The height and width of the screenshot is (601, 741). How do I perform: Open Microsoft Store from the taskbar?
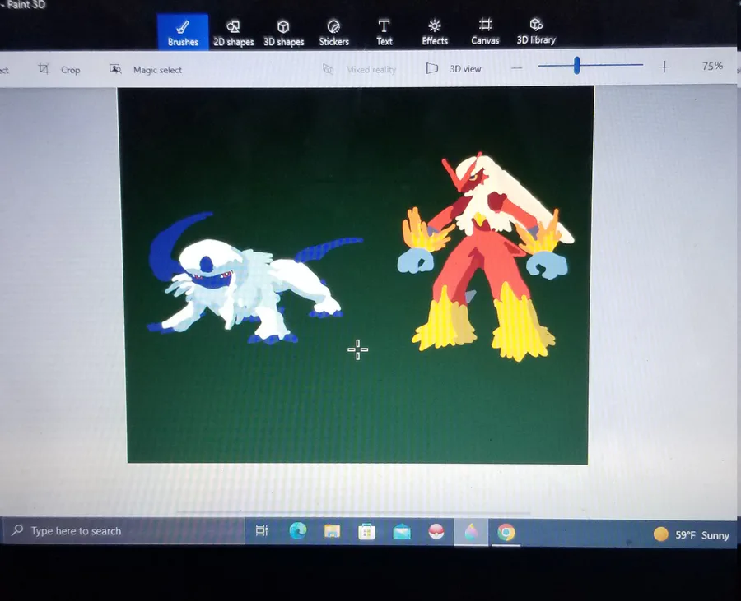(366, 532)
